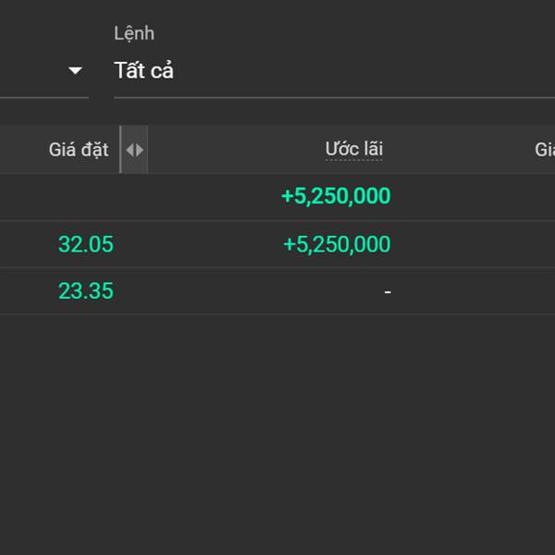
Task: Open the Lệnh filter showing Tất cả
Action: [x=334, y=70]
